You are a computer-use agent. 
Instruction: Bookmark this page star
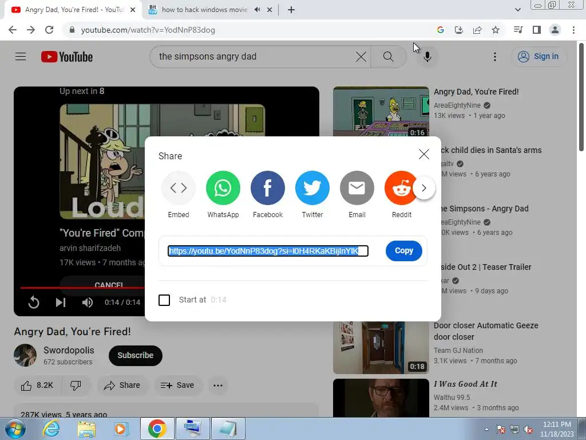coord(496,30)
